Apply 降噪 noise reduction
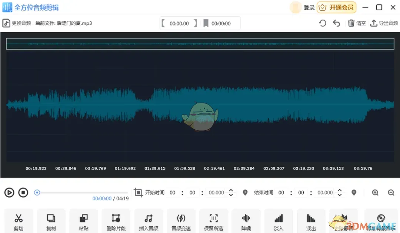The height and width of the screenshot is (233, 400). pyautogui.click(x=246, y=222)
